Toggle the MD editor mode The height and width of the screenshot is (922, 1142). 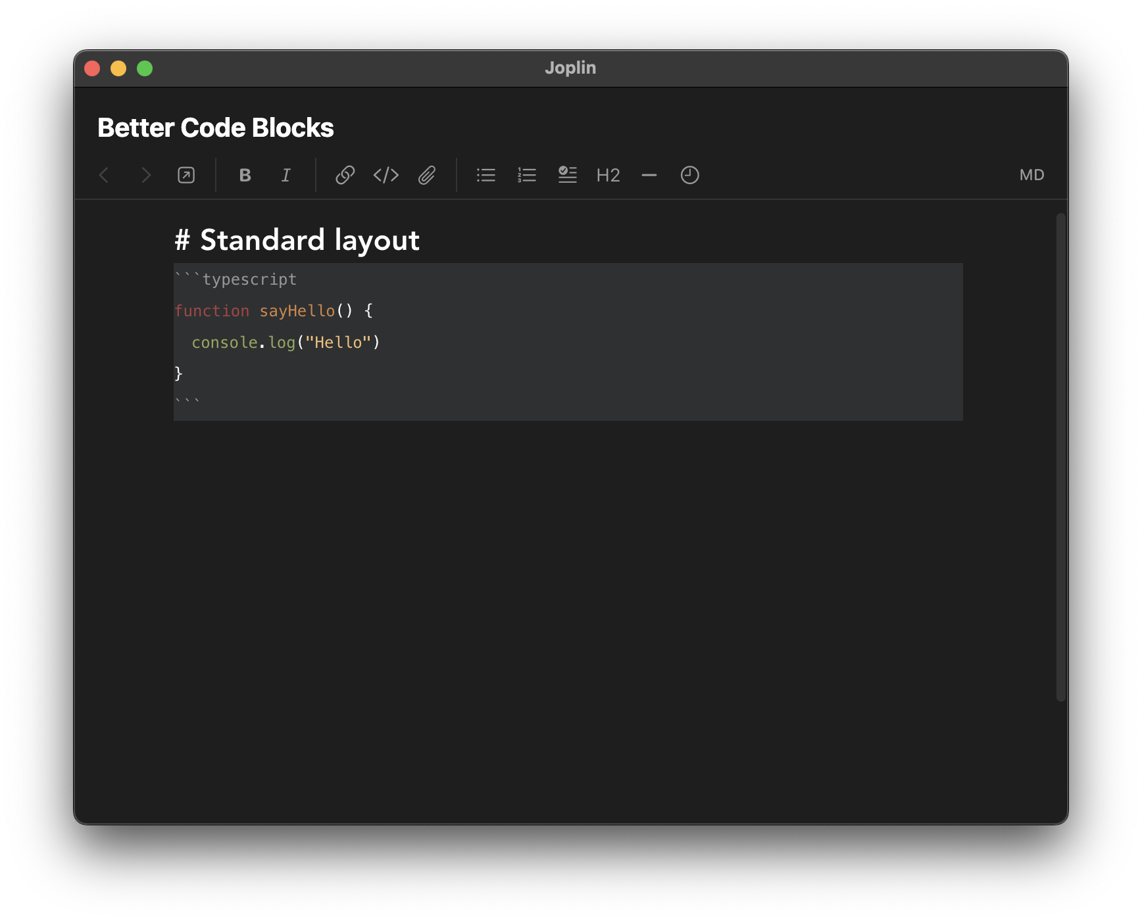[1031, 175]
